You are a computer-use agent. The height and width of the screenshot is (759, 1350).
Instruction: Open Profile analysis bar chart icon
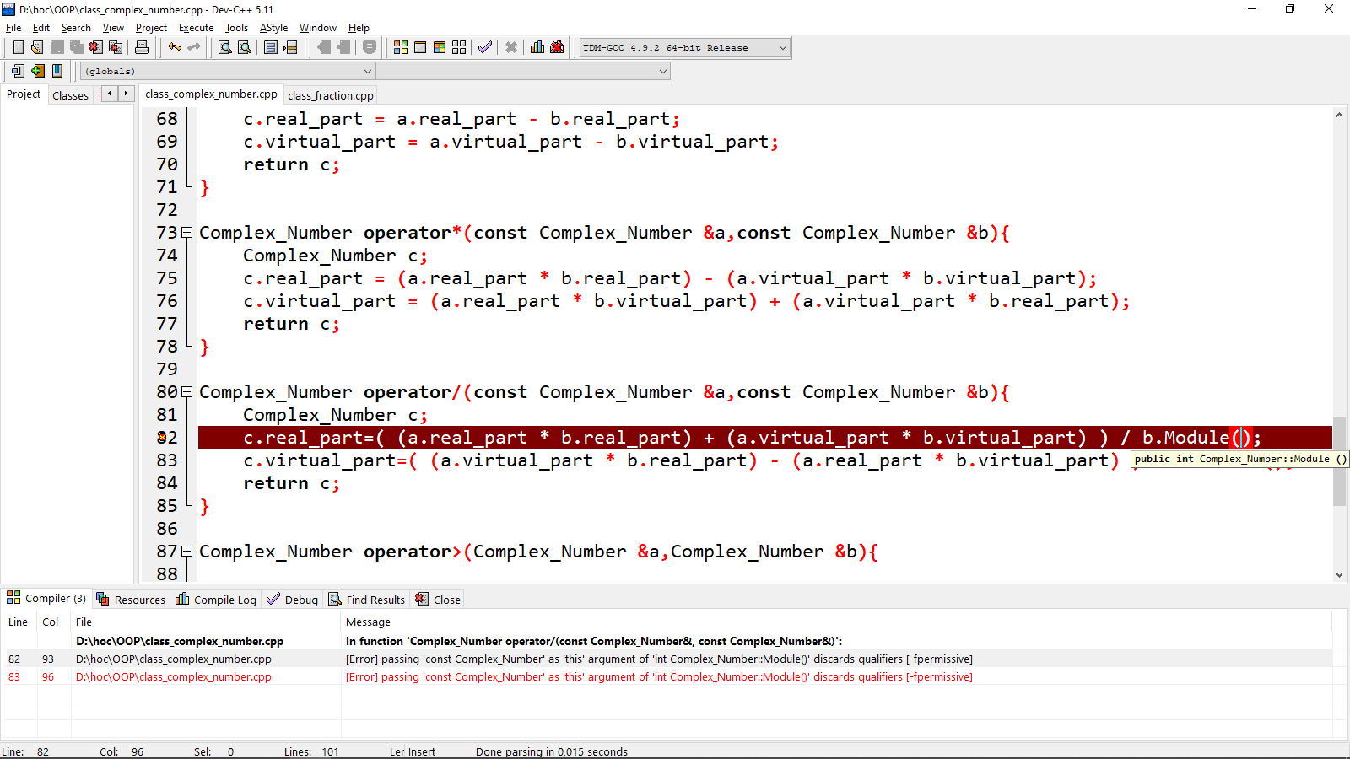(537, 47)
